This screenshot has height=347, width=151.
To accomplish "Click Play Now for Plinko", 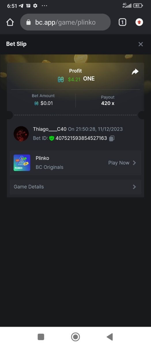I will [119, 163].
